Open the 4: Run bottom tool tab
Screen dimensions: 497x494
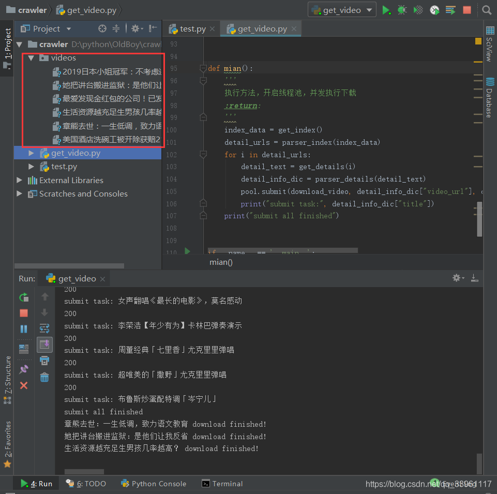[36, 484]
